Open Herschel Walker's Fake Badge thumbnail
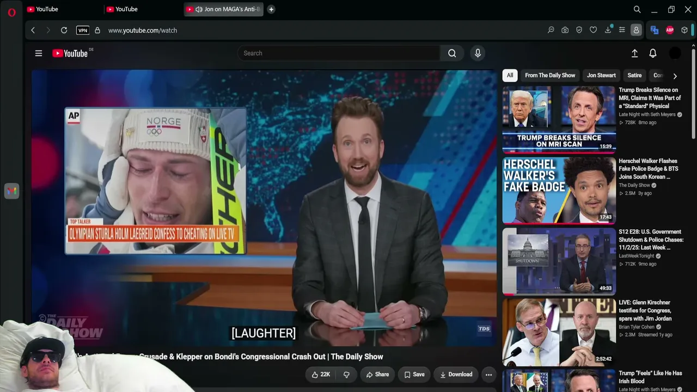 pos(559,190)
